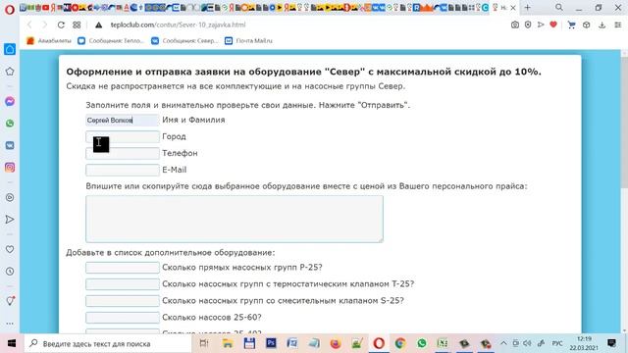Click the Имя и Фамилия input field

[122, 120]
